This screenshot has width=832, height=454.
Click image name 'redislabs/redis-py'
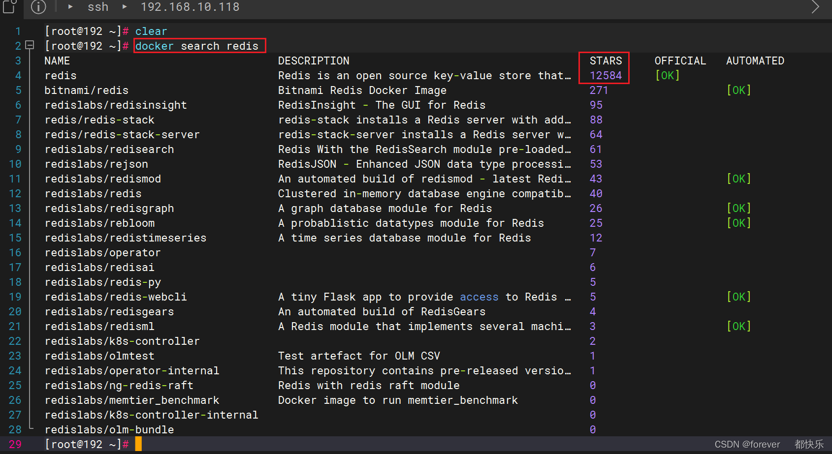pos(103,282)
